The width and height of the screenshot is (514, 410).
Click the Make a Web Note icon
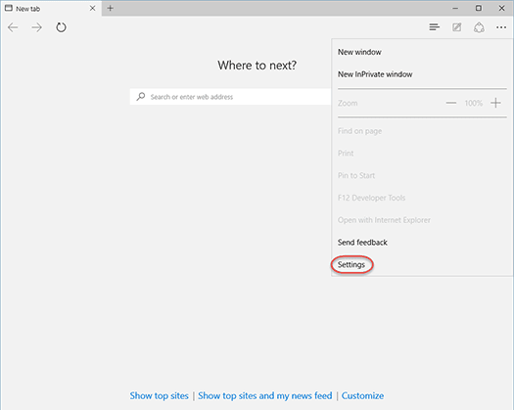click(456, 27)
